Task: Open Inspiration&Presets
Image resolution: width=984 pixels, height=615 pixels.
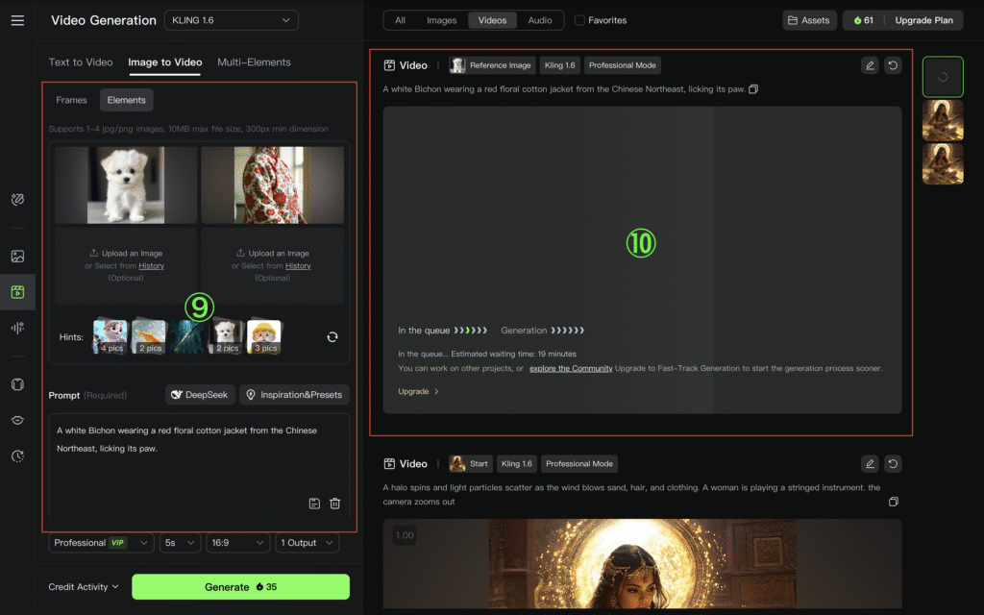Action: coord(294,395)
